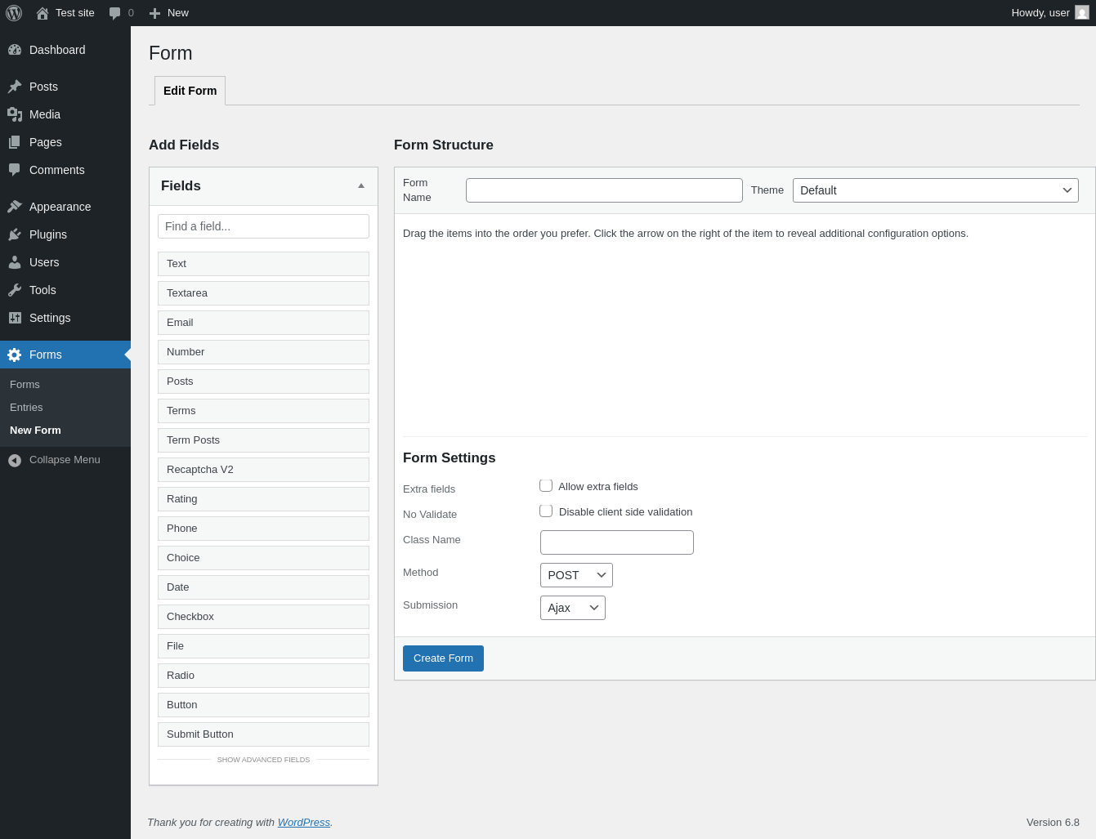
Task: Click the Plugins plug icon
Action: pyautogui.click(x=15, y=234)
